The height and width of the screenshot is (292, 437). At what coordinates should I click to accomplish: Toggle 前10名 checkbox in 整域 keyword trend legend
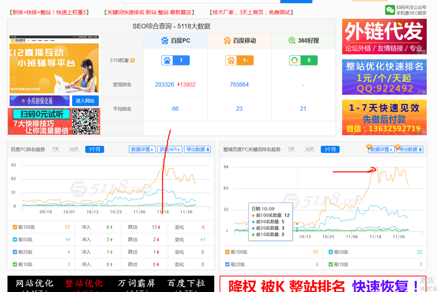click(x=330, y=264)
